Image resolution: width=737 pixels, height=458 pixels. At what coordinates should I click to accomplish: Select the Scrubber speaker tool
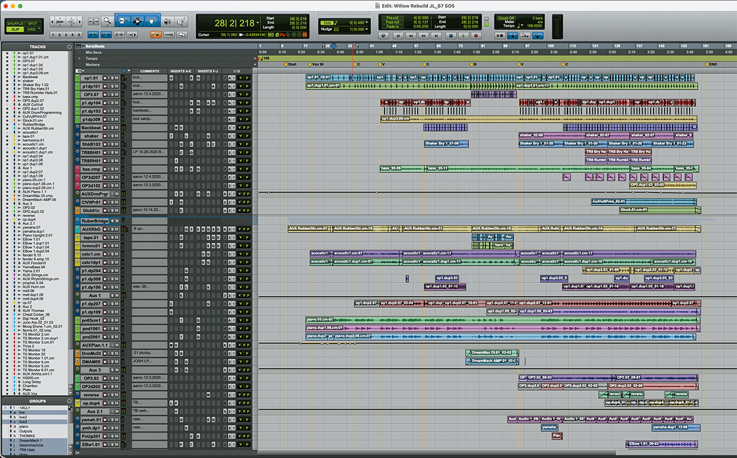(x=167, y=21)
